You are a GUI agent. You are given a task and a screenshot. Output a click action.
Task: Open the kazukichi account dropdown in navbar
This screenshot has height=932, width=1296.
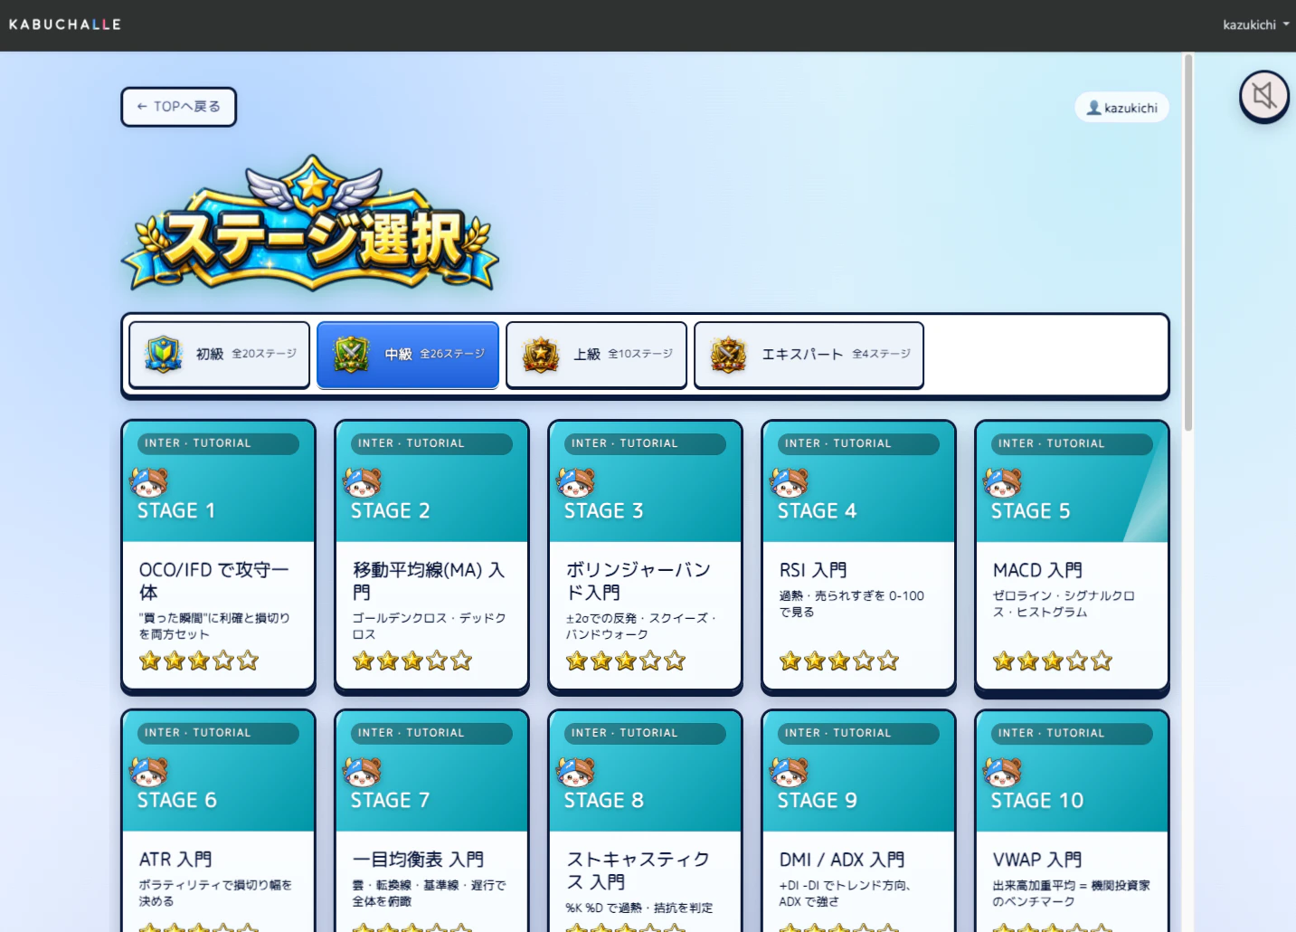[1255, 24]
